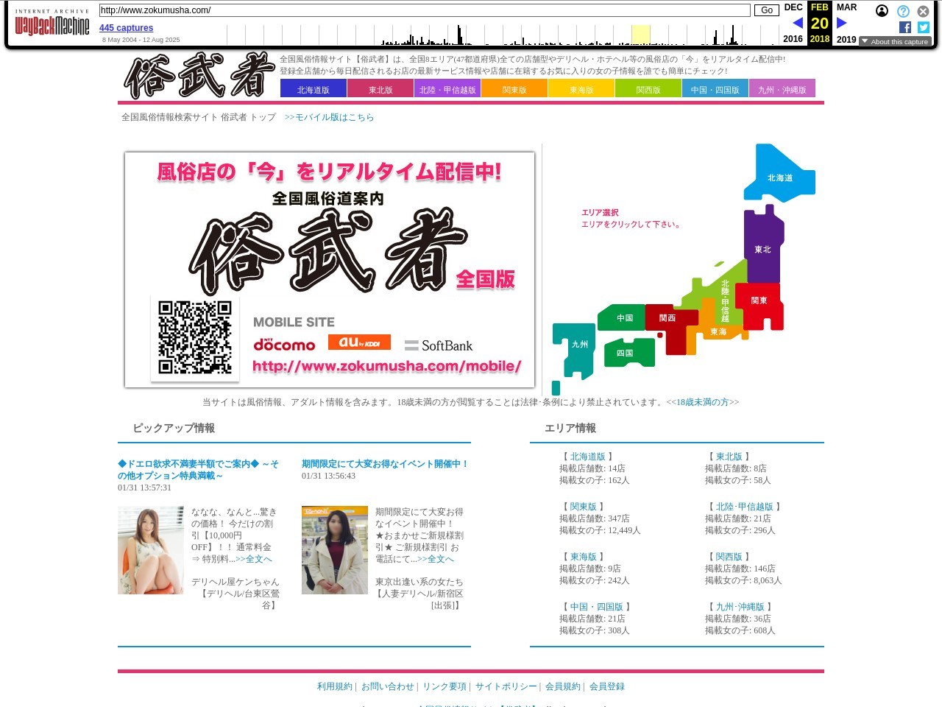942x707 pixels.
Task: Click the highlighted timeline year marker
Action: pos(640,35)
